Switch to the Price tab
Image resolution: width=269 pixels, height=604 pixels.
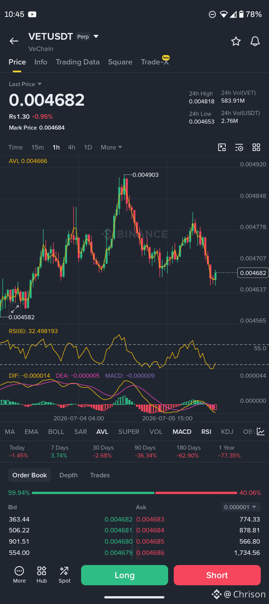pos(17,62)
